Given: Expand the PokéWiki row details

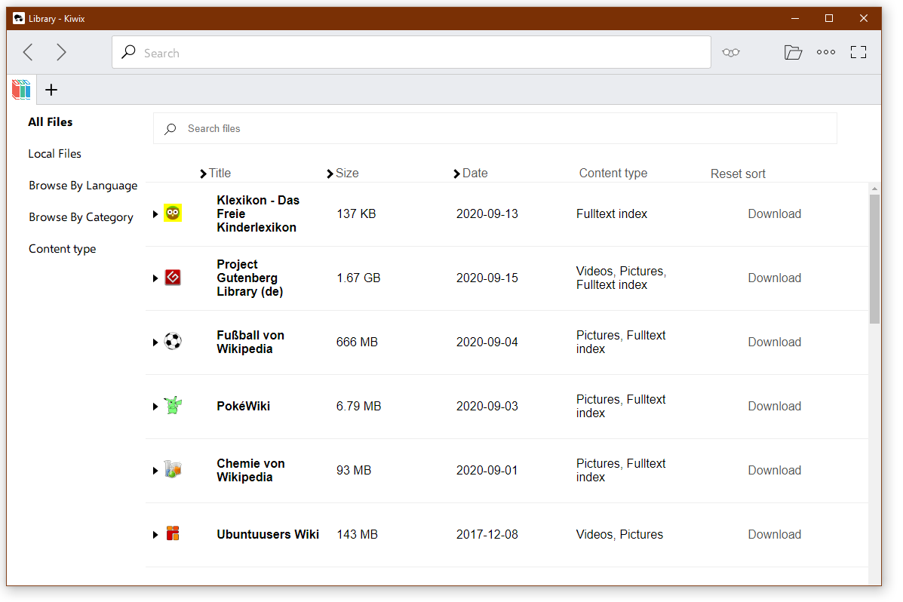Looking at the screenshot, I should [155, 407].
